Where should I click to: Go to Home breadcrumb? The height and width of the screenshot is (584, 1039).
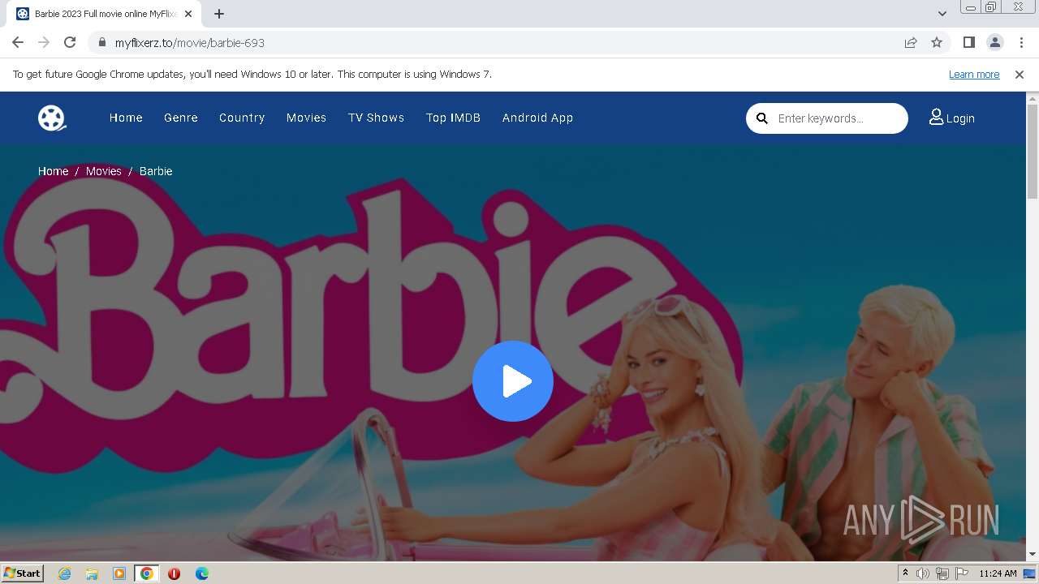point(53,171)
